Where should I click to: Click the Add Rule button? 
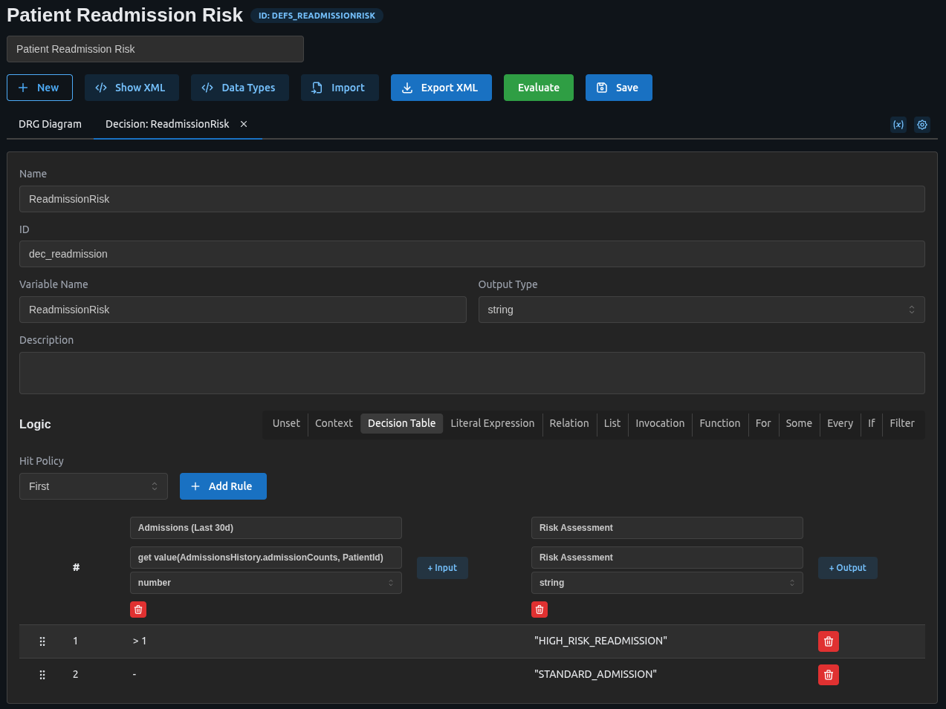click(223, 486)
